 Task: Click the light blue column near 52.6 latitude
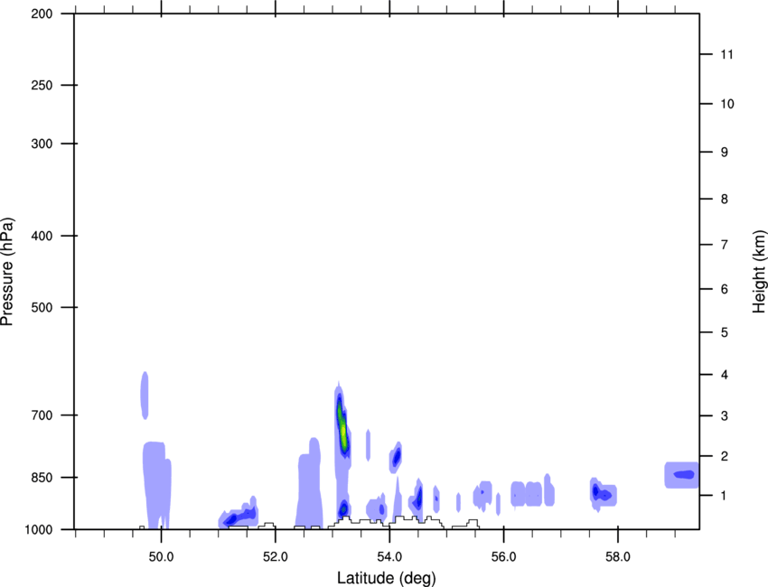click(309, 487)
